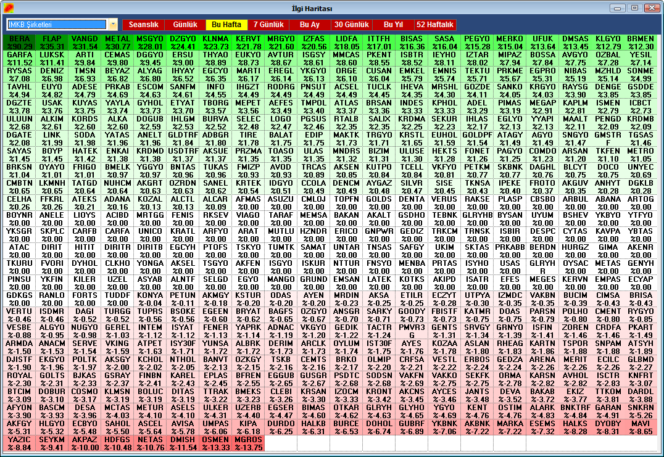Select the YKBNK %-7.06 cell
The height and width of the screenshot is (457, 664).
tap(444, 427)
